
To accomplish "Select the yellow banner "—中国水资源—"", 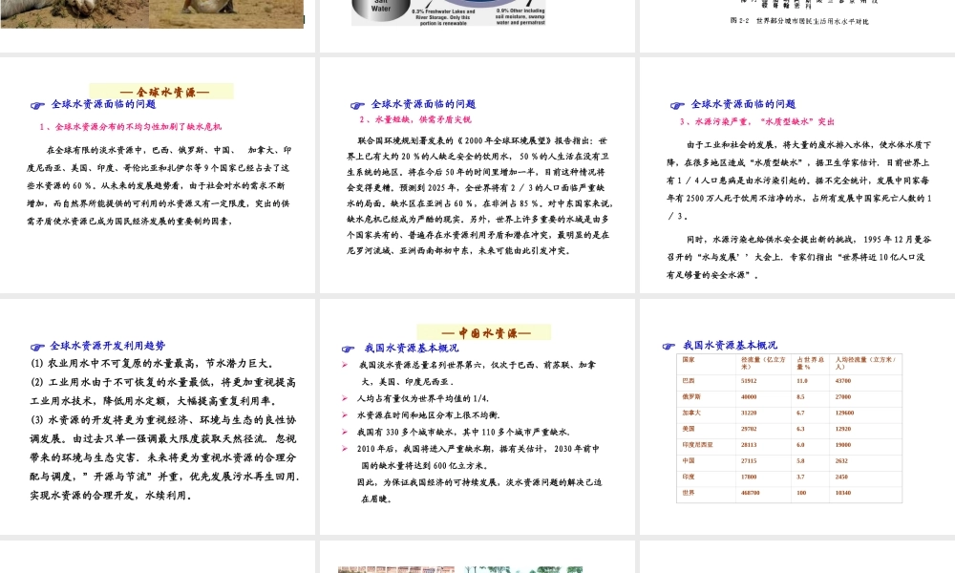I will (x=484, y=331).
